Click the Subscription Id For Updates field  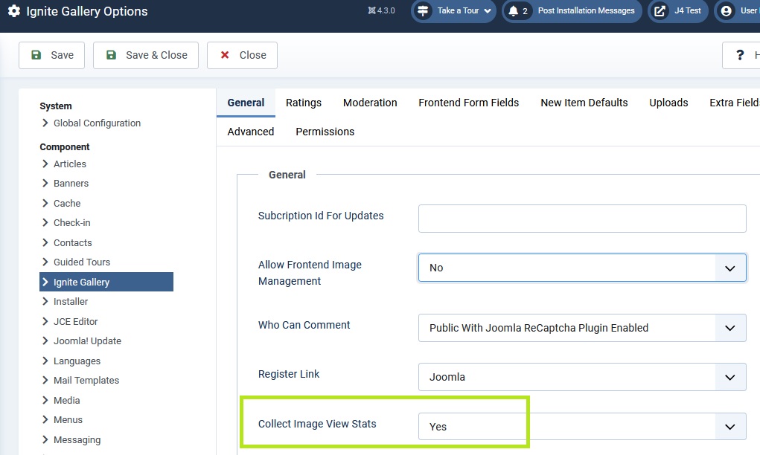[x=581, y=219]
